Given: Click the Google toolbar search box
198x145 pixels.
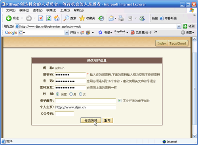Looking at the screenshot, I should [42, 32].
